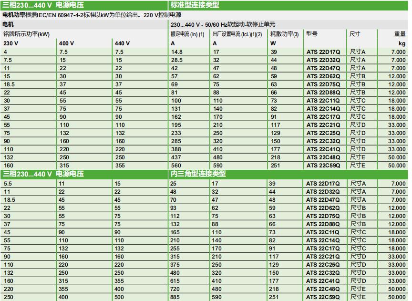Image resolution: width=412 pixels, height=301 pixels.
Task: Select rated current value 14.8
Action: (x=177, y=52)
